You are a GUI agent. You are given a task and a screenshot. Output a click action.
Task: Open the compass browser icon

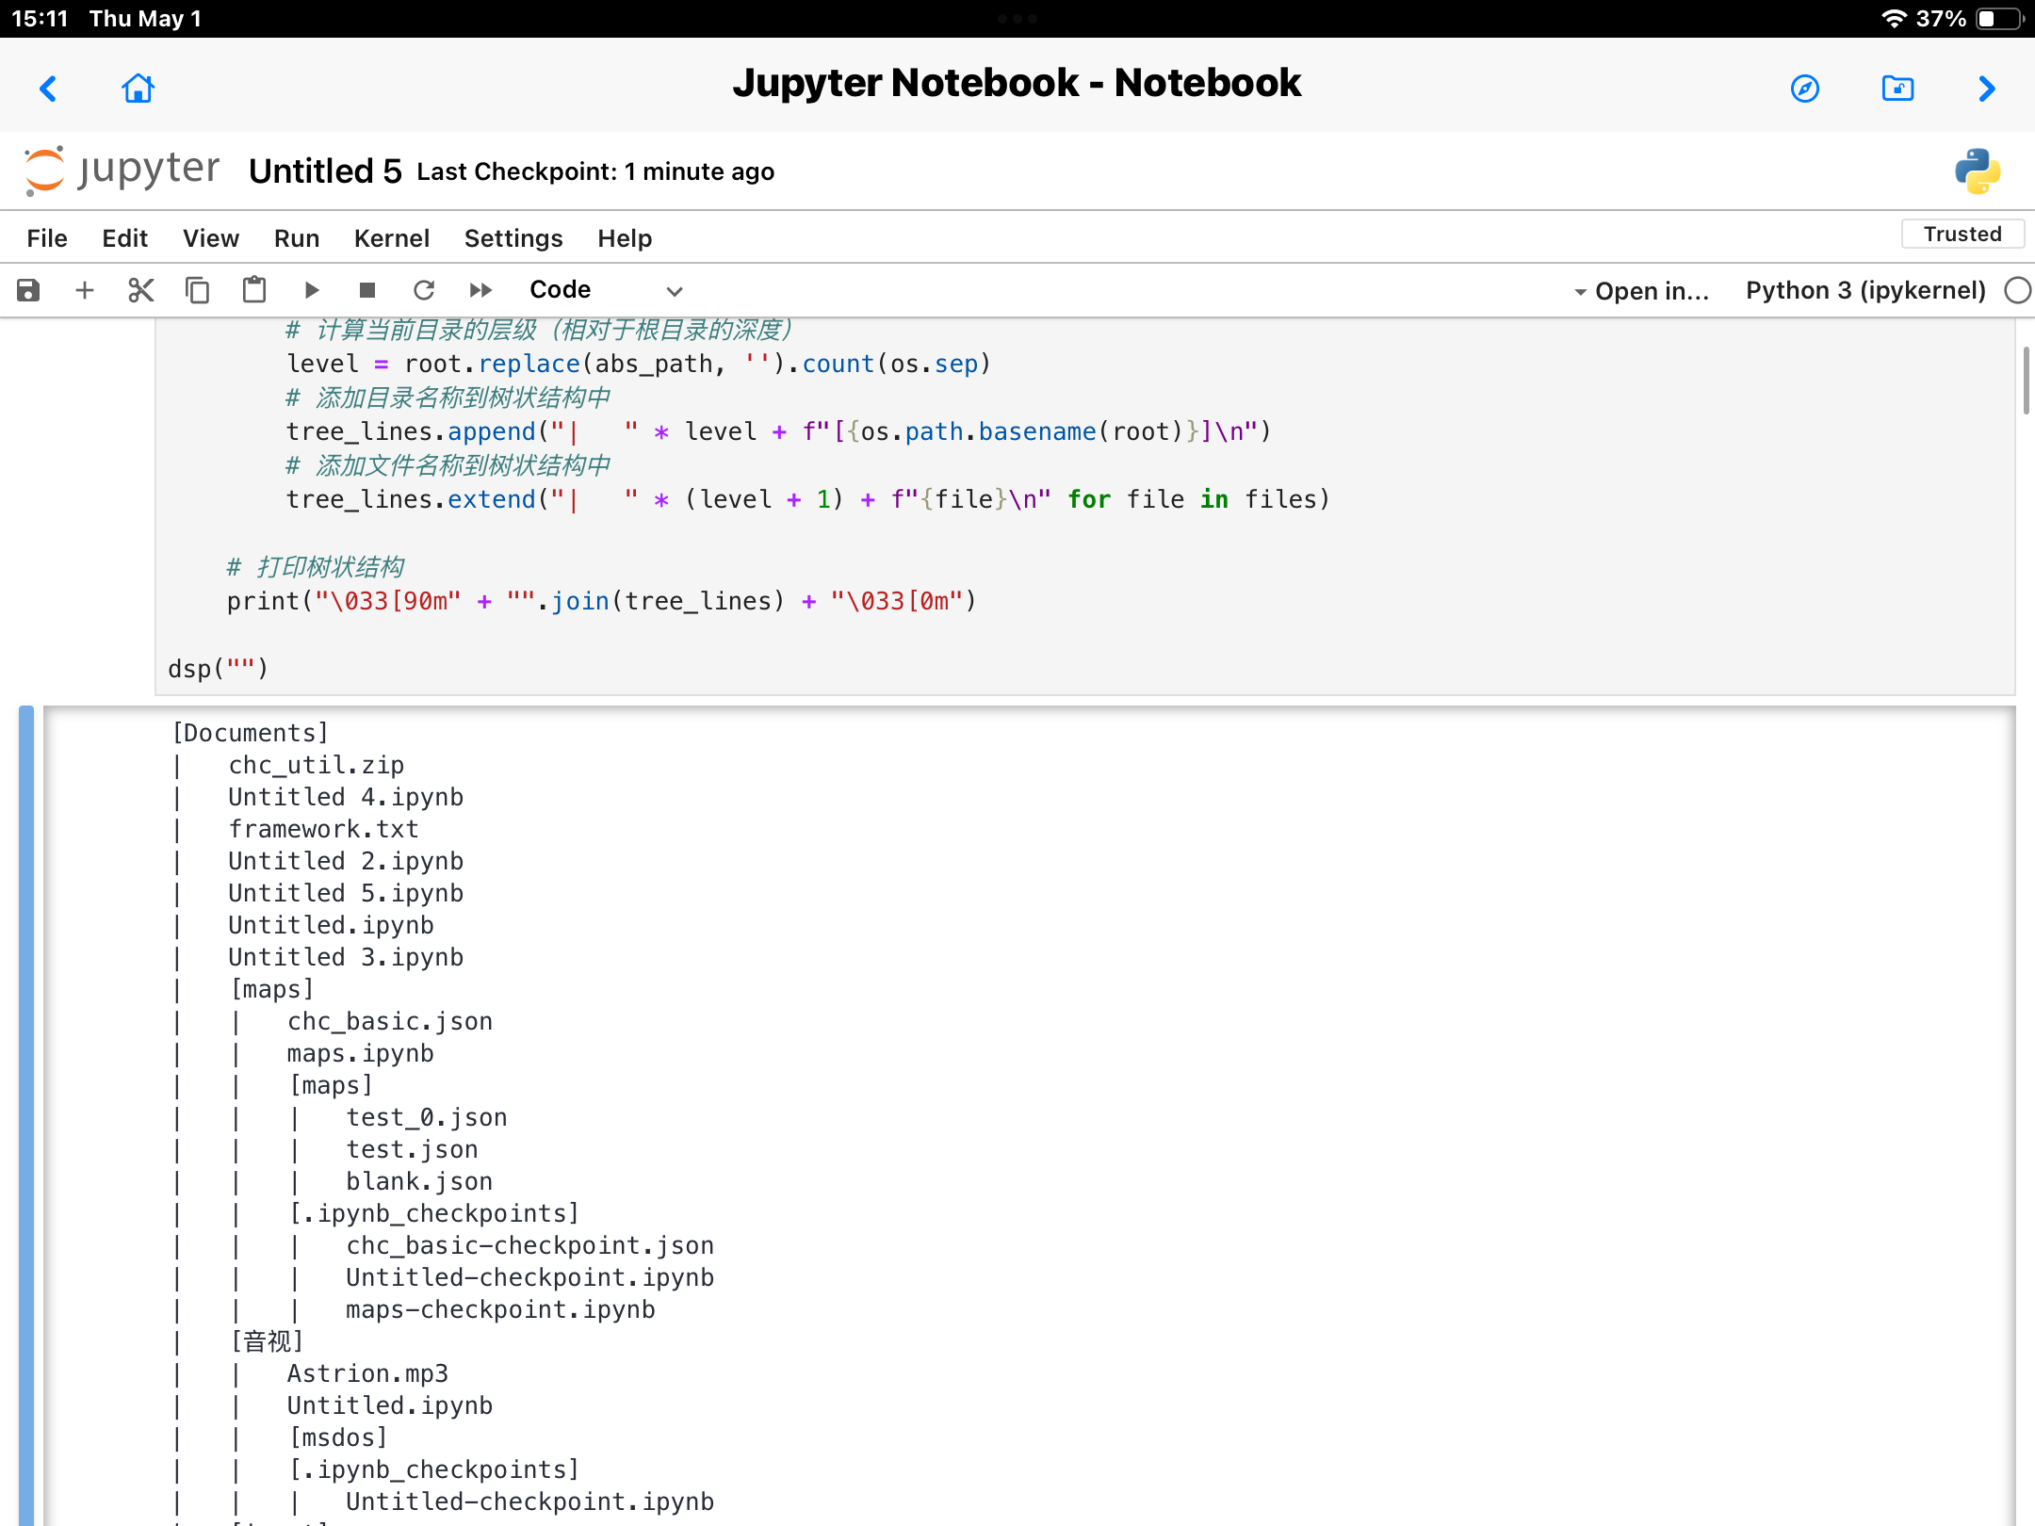pyautogui.click(x=1804, y=89)
